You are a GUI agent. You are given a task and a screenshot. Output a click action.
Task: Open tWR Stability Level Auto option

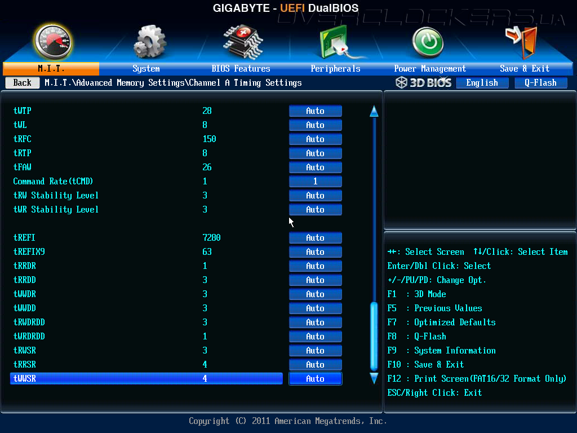(x=316, y=209)
